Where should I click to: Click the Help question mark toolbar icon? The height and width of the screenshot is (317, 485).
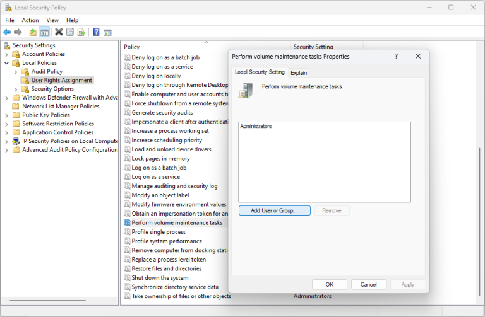click(96, 32)
